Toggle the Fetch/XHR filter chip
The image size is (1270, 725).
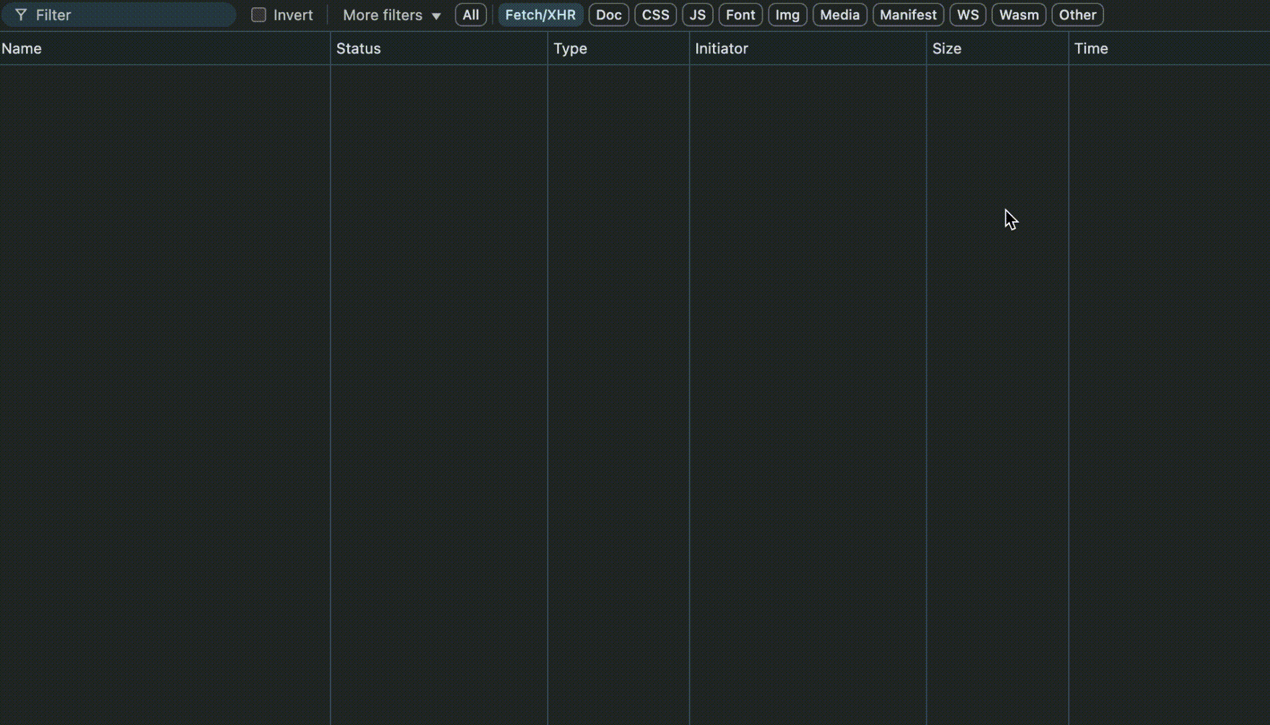[540, 15]
